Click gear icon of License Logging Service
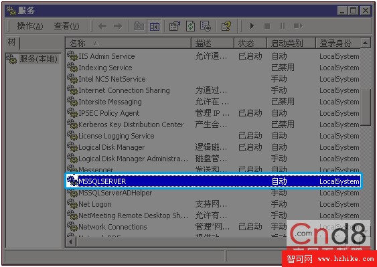This screenshot has height=267, width=377. (72, 135)
